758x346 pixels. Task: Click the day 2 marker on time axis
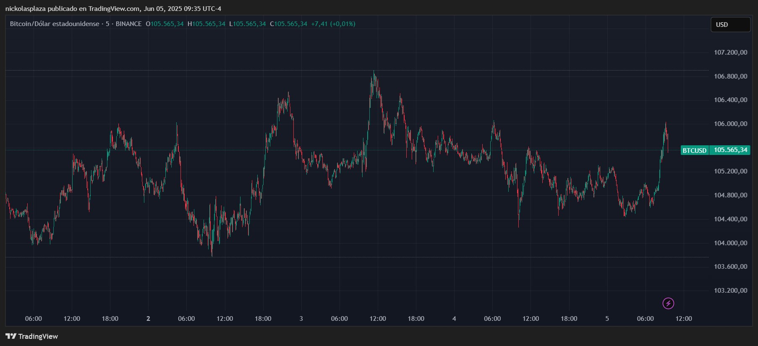(148, 319)
